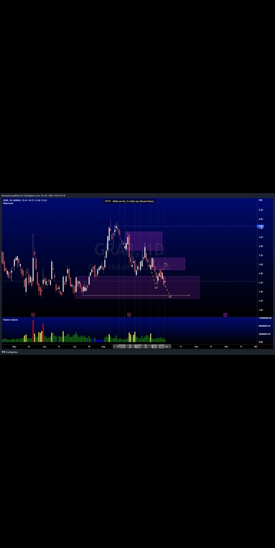Click the 120000000.00 volume axis value
The width and height of the screenshot is (275, 548).
265,318
